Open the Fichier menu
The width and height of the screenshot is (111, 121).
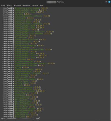tap(3, 5)
